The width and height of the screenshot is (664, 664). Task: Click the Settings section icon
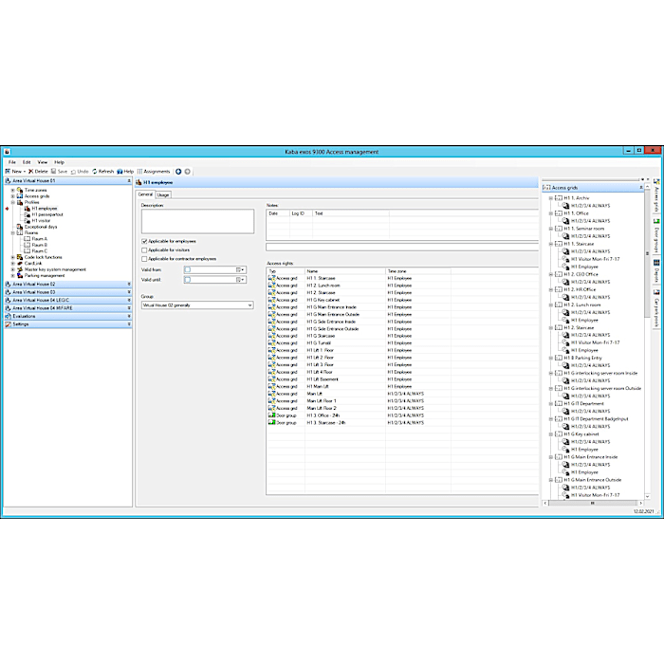[x=8, y=324]
